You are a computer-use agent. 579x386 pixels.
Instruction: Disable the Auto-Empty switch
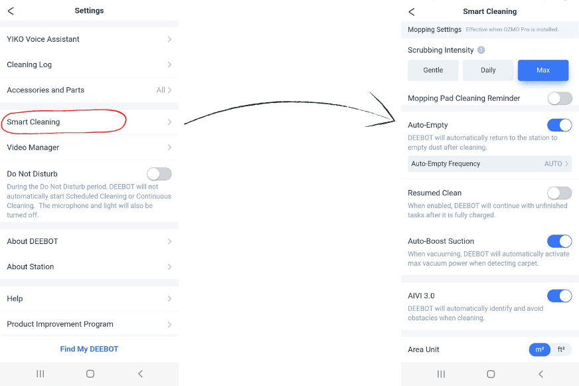pos(559,125)
